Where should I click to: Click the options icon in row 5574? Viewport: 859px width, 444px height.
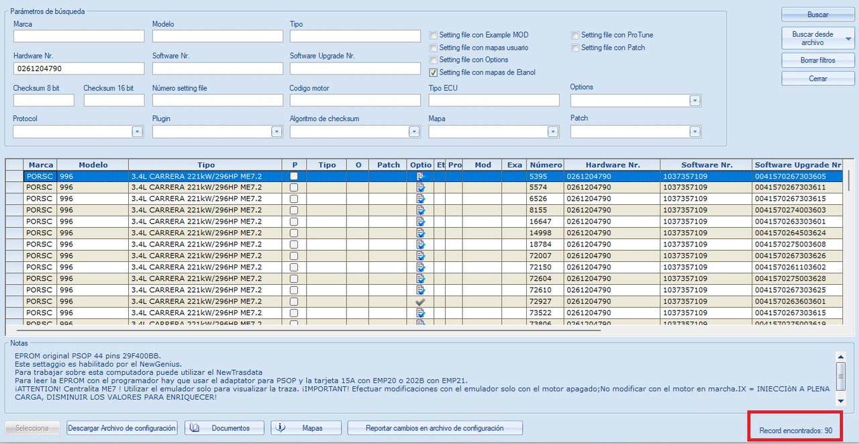(421, 187)
